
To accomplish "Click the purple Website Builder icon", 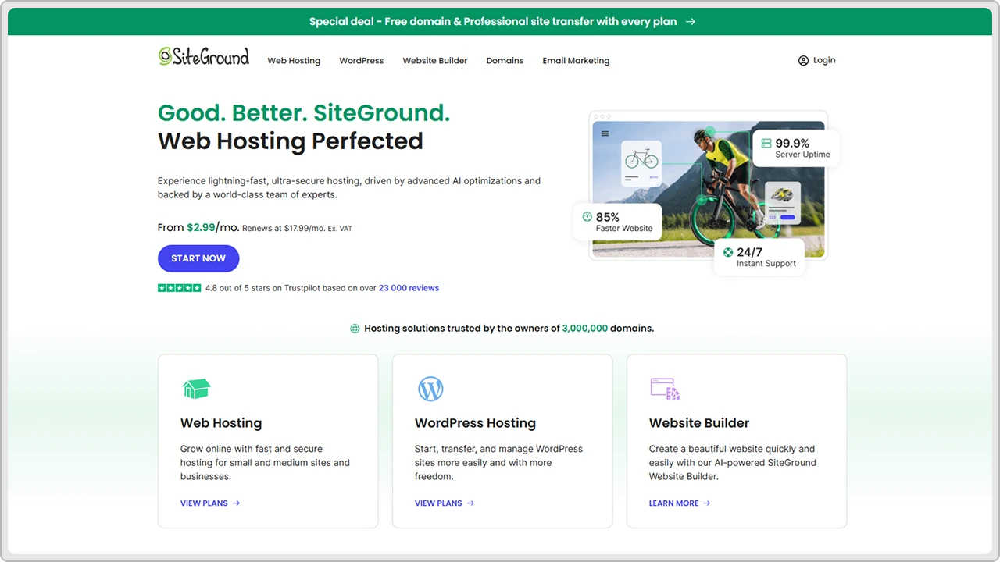I will [665, 389].
